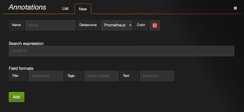
Task: Click the instance Text format field
Action: 157,76
